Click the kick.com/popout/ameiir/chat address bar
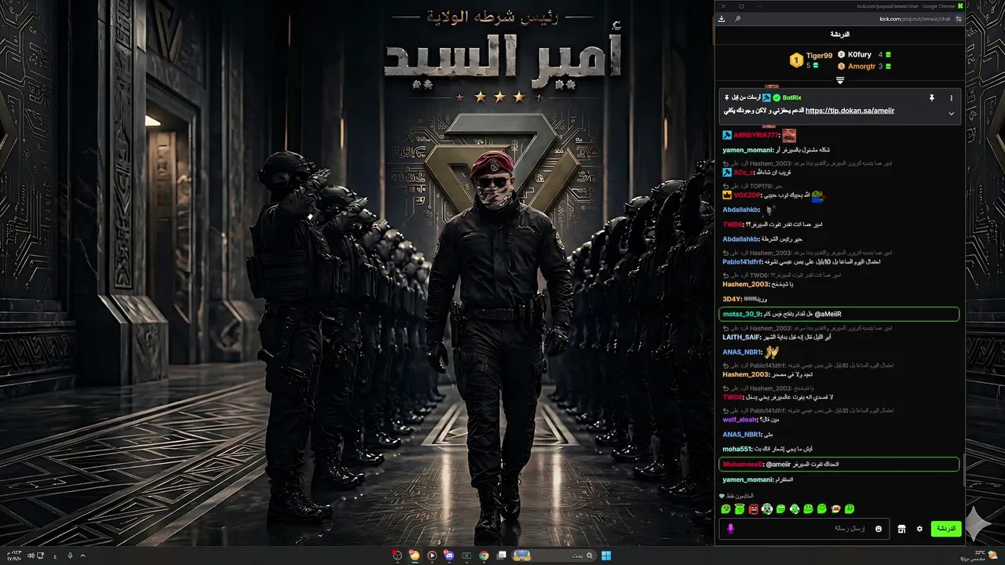Image resolution: width=1005 pixels, height=565 pixels. 915,18
